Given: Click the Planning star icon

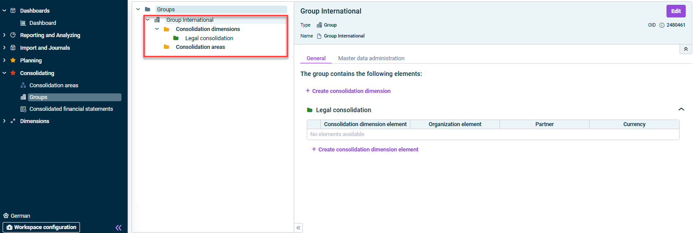Looking at the screenshot, I should (13, 60).
